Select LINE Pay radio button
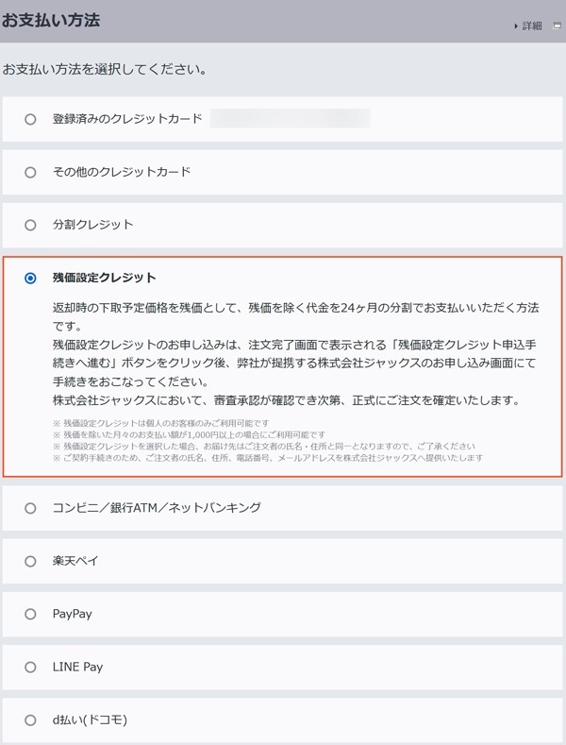 (x=31, y=667)
